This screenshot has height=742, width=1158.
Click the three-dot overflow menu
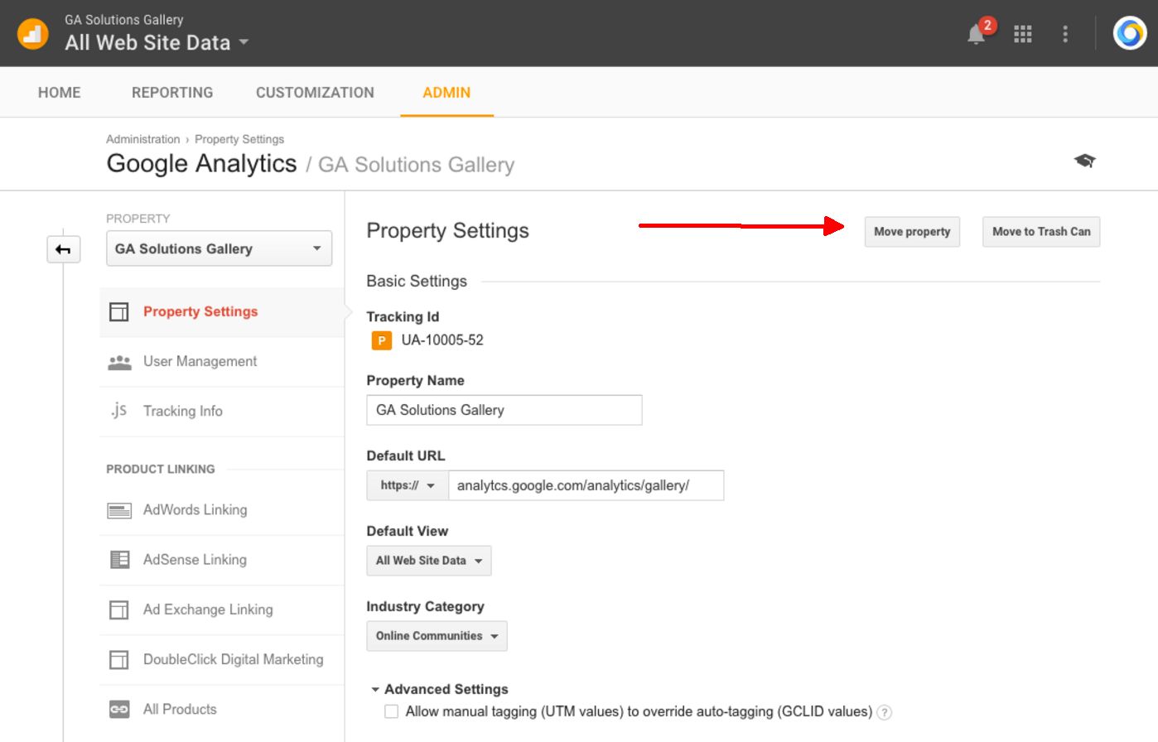1065,34
